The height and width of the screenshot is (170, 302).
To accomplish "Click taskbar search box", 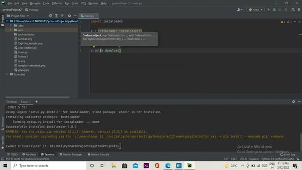I will (49, 166).
